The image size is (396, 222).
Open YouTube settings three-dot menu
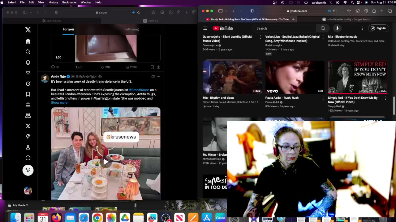[362, 28]
